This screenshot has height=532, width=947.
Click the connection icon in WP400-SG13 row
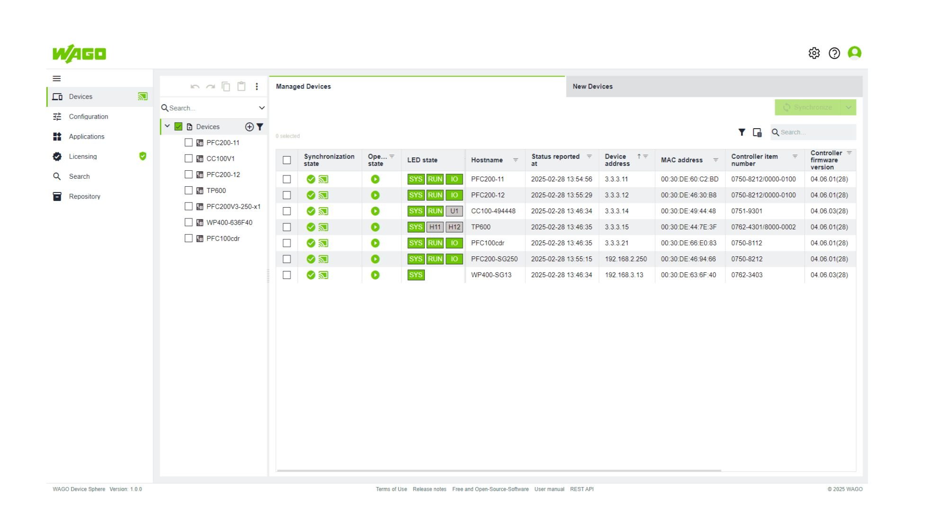point(323,275)
